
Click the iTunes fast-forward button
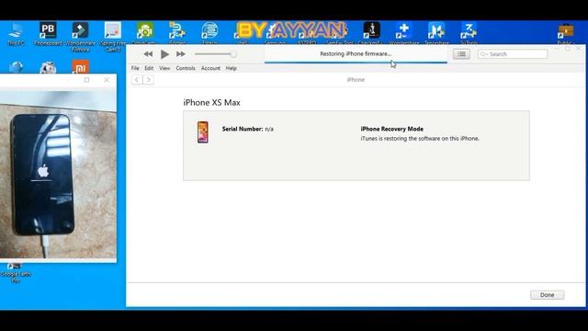pos(181,54)
